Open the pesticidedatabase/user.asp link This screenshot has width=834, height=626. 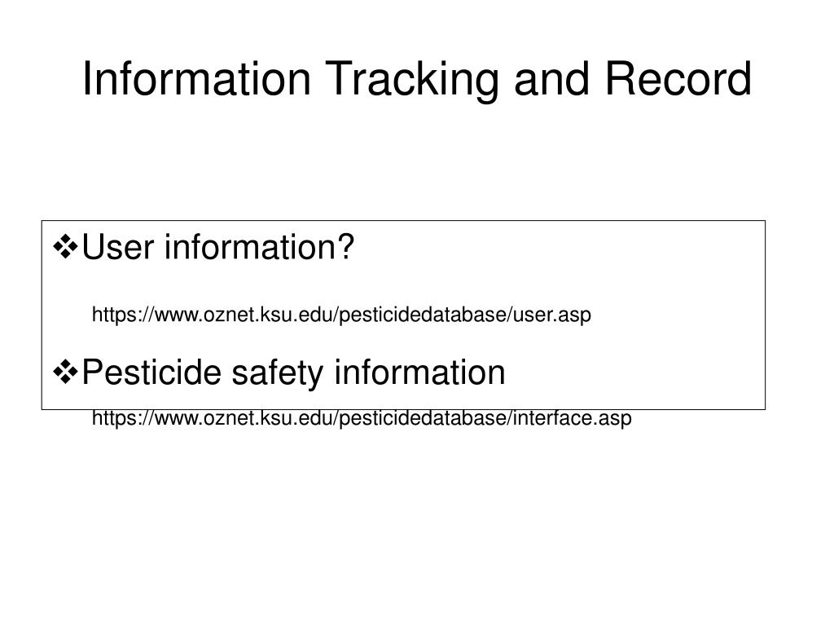341,315
